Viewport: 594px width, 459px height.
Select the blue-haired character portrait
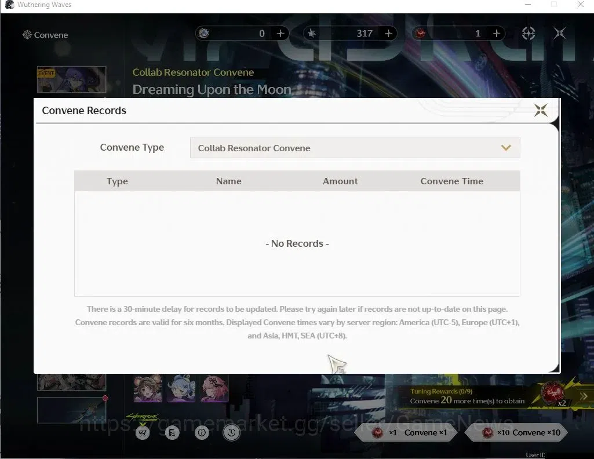[x=181, y=388]
